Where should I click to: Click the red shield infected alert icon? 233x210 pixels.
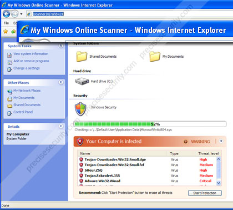80,142
